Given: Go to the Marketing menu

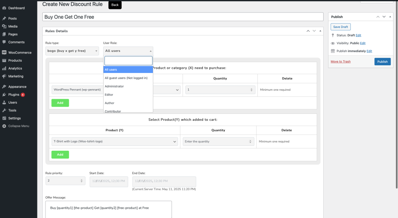Looking at the screenshot, I should (x=15, y=76).
